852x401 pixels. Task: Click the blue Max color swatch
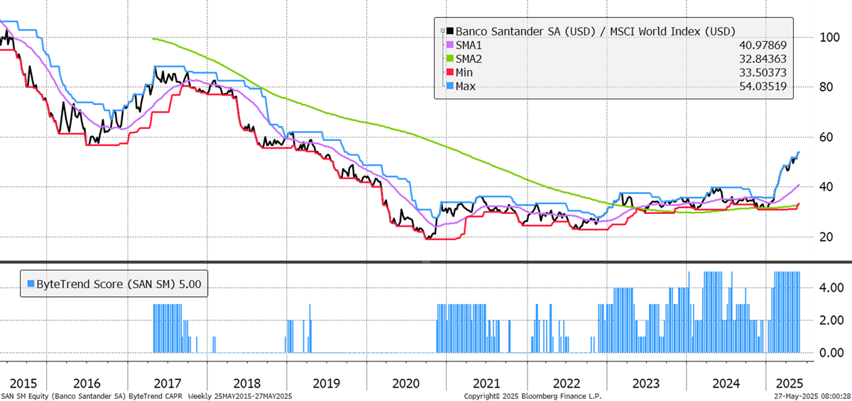pyautogui.click(x=449, y=86)
